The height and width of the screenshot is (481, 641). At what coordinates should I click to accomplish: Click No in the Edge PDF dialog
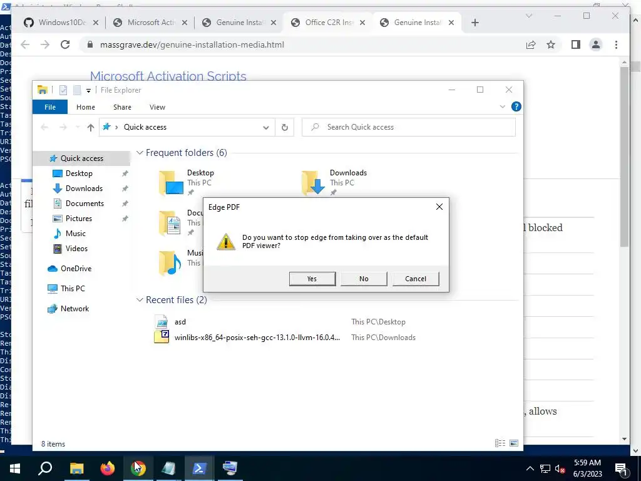click(x=364, y=279)
